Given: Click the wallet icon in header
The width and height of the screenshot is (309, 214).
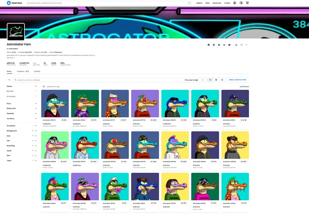Looking at the screenshot, I should tap(241, 3).
